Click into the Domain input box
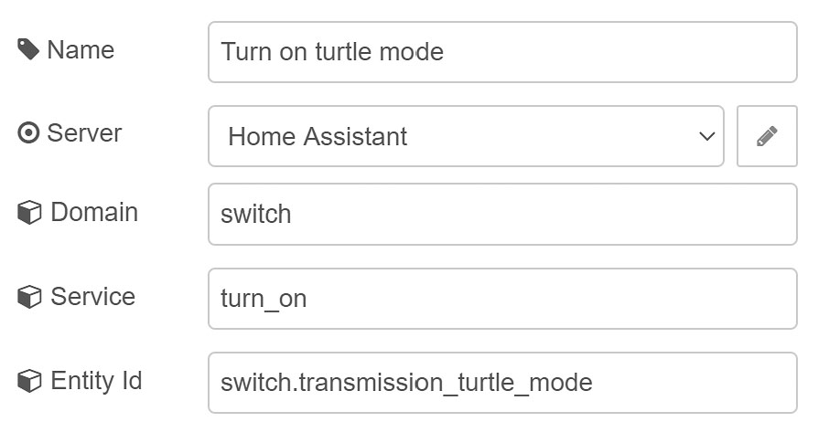829x422 pixels. click(x=502, y=214)
